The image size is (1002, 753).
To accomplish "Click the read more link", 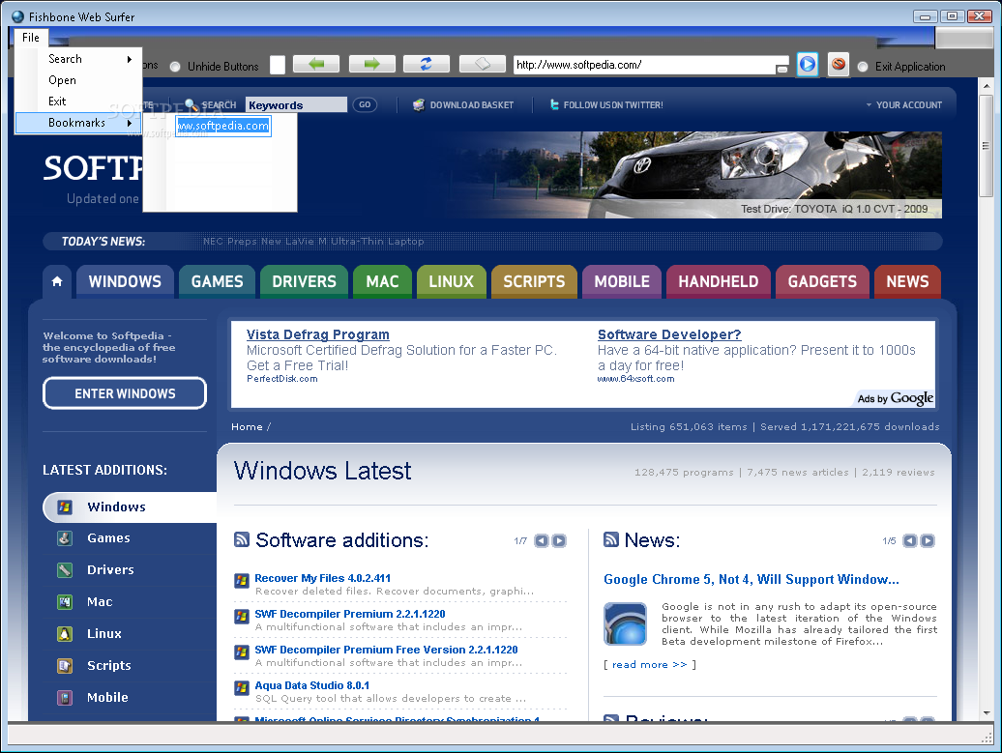I will (649, 664).
